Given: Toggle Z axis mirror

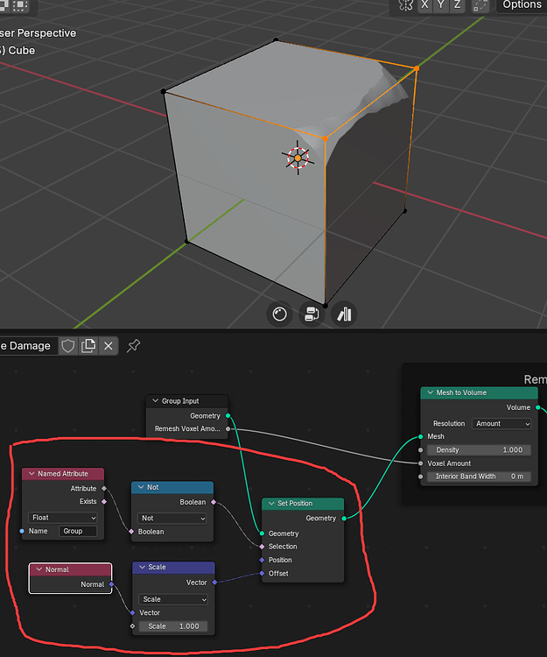Looking at the screenshot, I should (457, 4).
